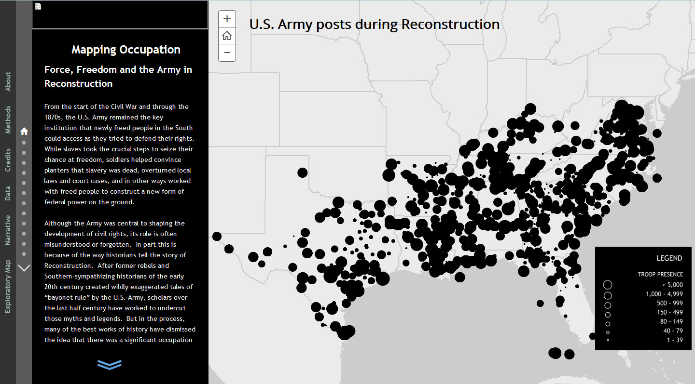Viewport: 695px width, 384px height.
Task: Click map title "U.S. Army posts during Reconstruction"
Action: tap(375, 24)
